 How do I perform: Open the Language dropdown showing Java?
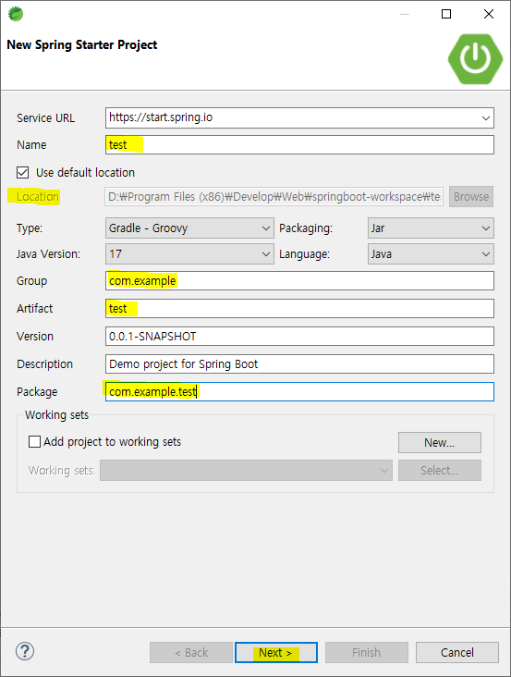[x=431, y=253]
